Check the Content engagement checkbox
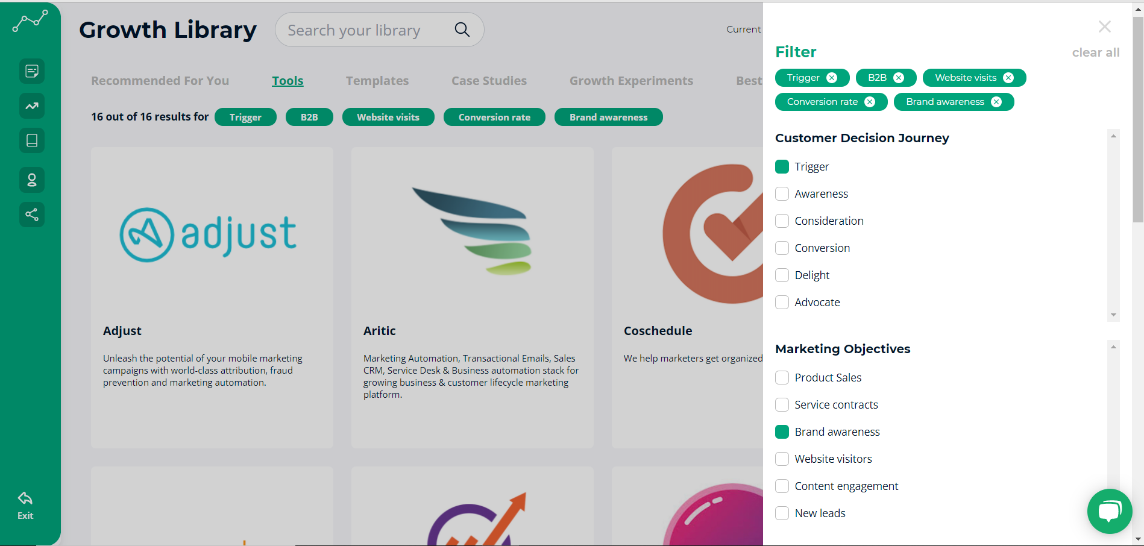This screenshot has width=1144, height=546. point(782,486)
